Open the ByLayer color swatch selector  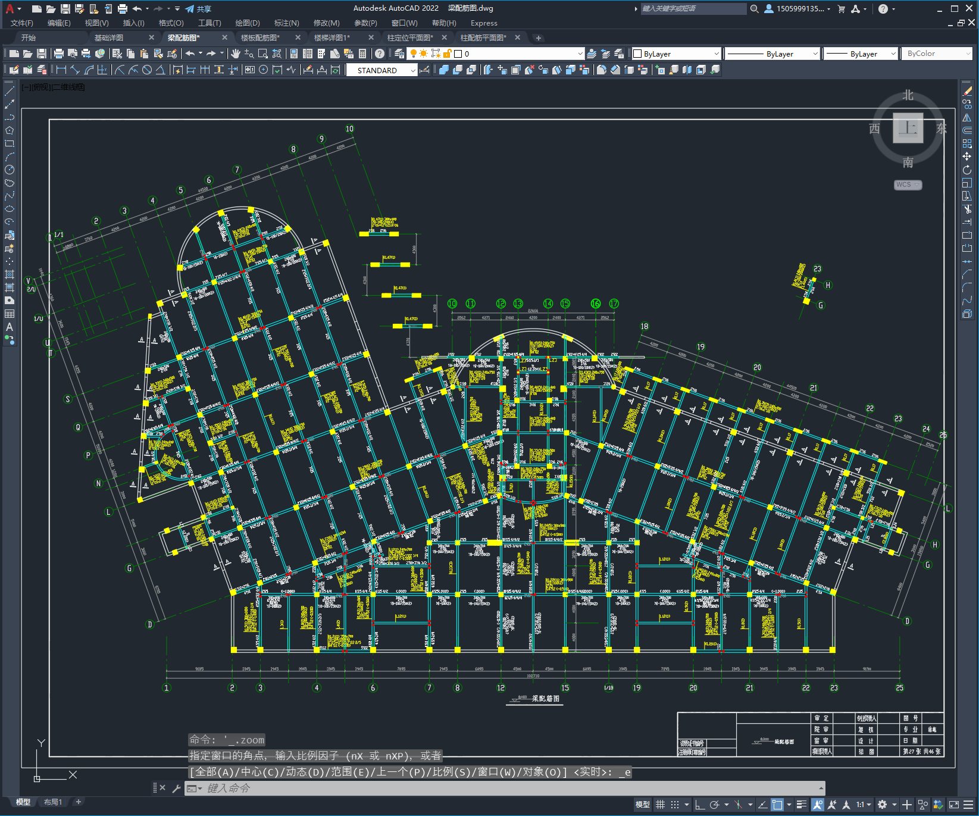click(675, 54)
